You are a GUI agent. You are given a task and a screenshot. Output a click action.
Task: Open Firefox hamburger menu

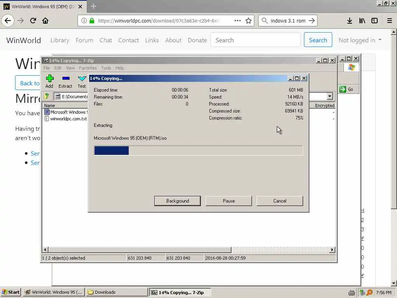[x=390, y=21]
